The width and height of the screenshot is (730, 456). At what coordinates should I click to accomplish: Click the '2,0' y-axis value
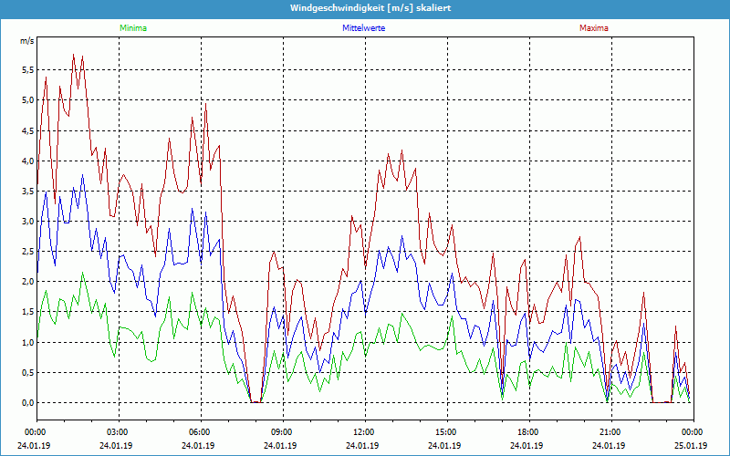[28, 282]
